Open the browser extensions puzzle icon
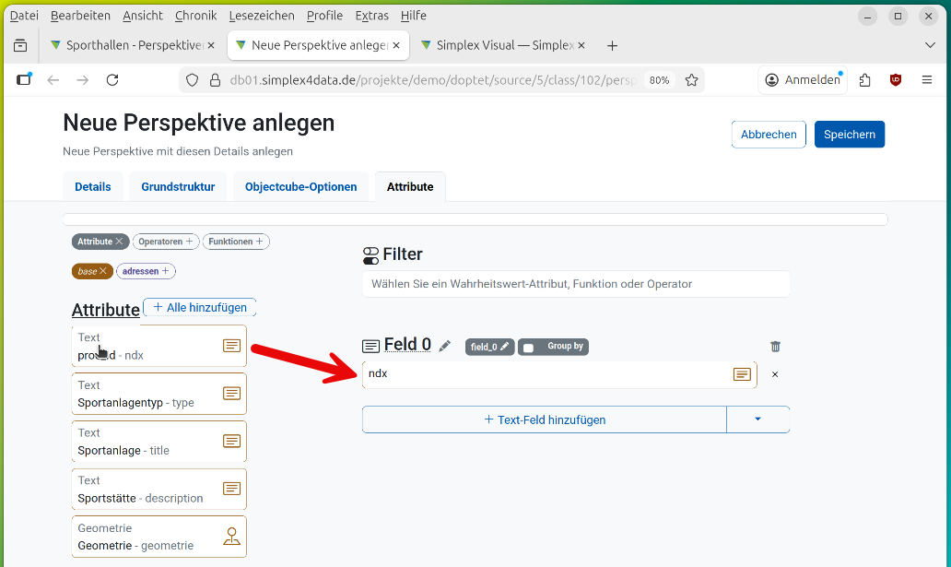Viewport: 951px width, 567px height. click(x=864, y=80)
